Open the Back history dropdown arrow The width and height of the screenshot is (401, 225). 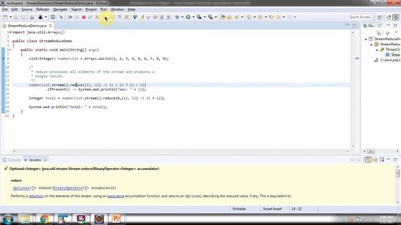click(x=284, y=17)
